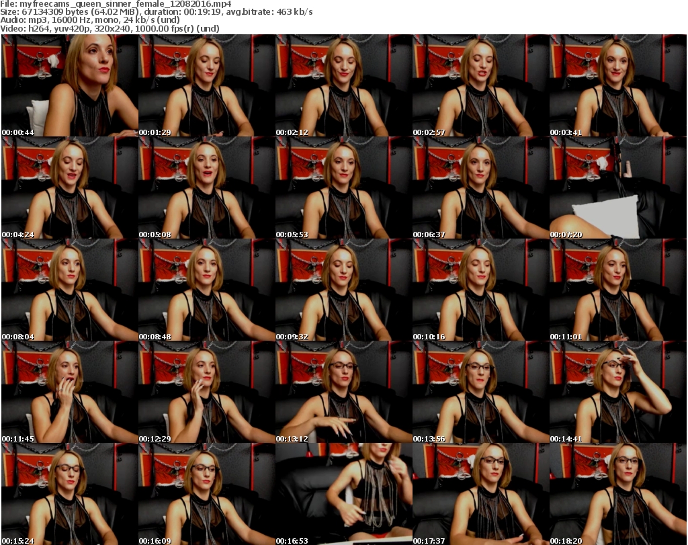Click the Audio mp3 info line
The image size is (688, 545).
click(x=90, y=20)
